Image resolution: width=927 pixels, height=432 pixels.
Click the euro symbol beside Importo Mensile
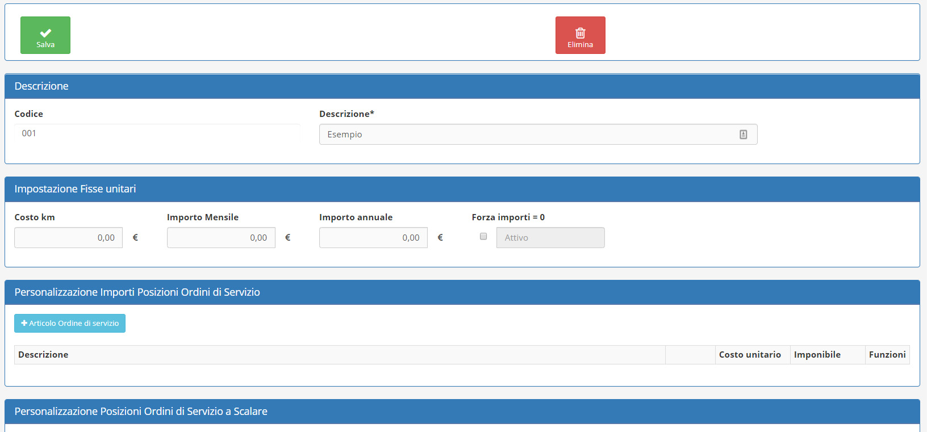click(x=287, y=238)
